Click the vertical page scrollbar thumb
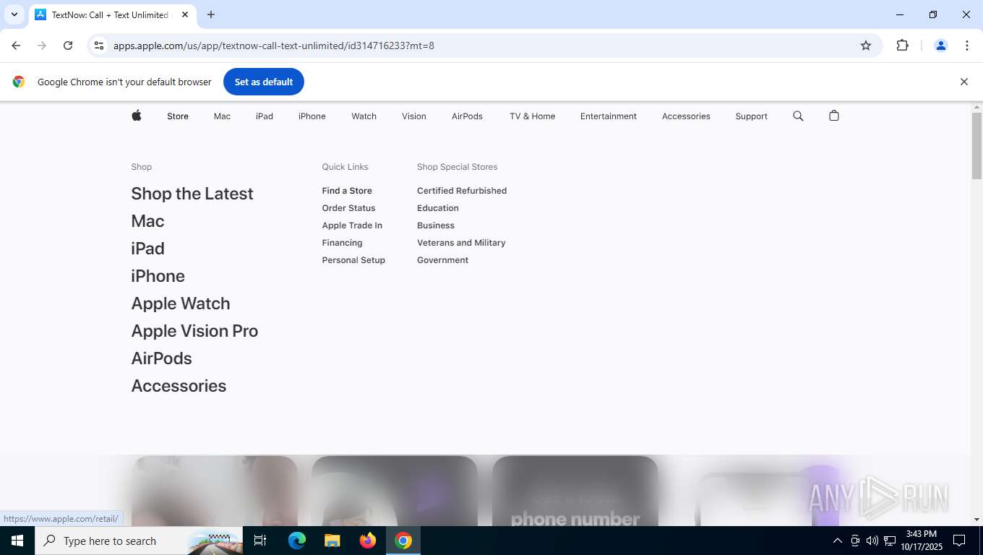Image resolution: width=983 pixels, height=555 pixels. tap(976, 146)
